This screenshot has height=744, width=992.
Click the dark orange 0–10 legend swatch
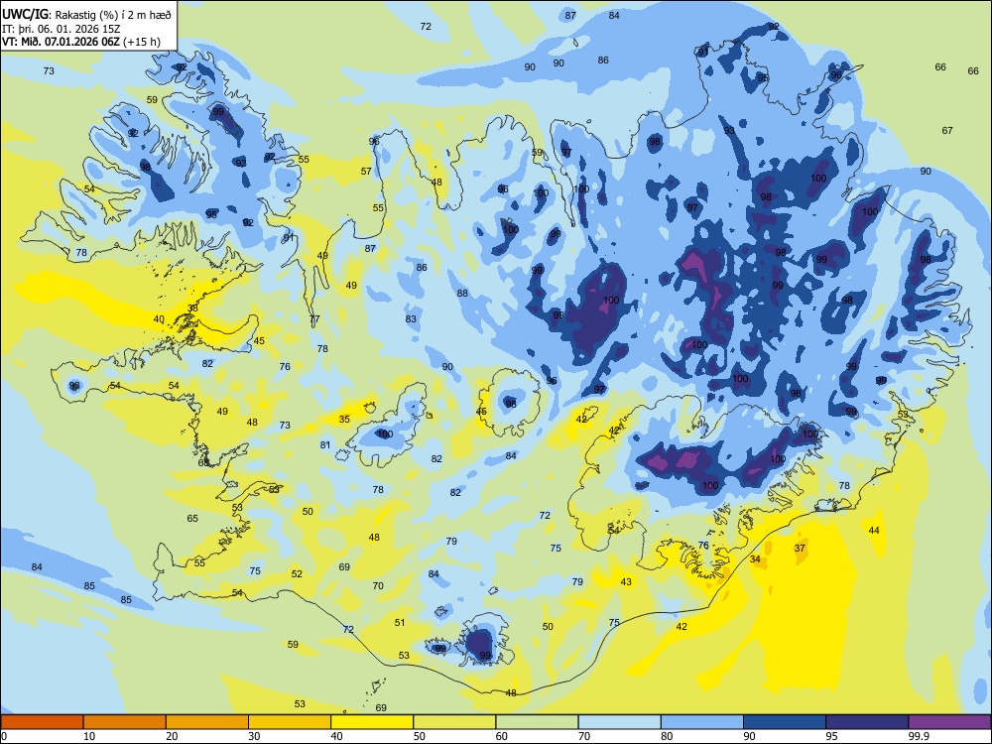[x=42, y=722]
